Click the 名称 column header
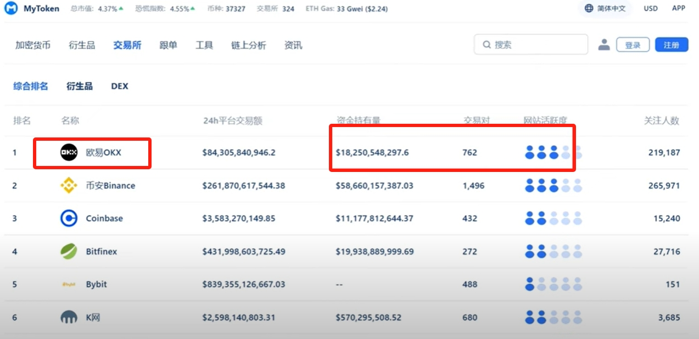Image resolution: width=699 pixels, height=339 pixels. pyautogui.click(x=70, y=120)
